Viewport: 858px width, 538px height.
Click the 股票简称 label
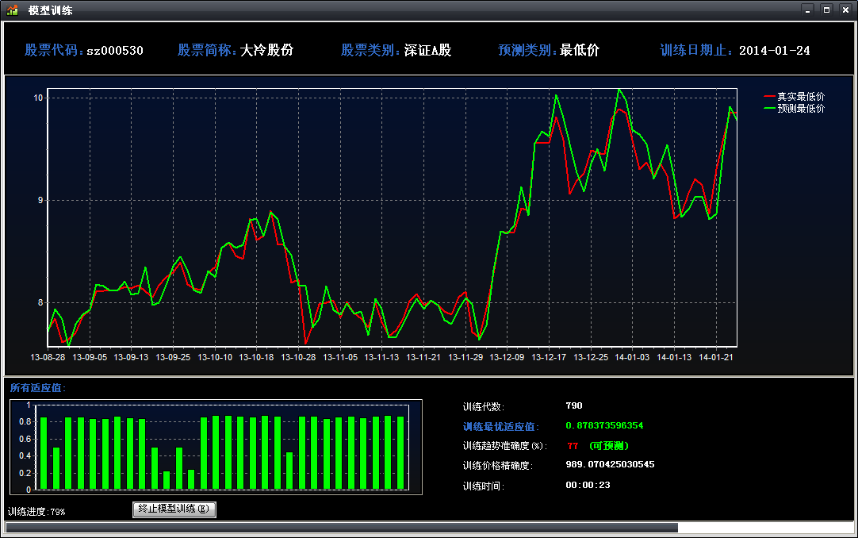[x=207, y=50]
